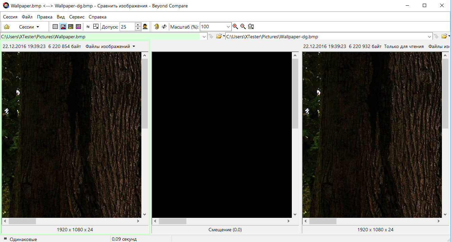451x242 pixels.
Task: Toggle the highlighted tolerance view mode button
Action: [x=63, y=27]
